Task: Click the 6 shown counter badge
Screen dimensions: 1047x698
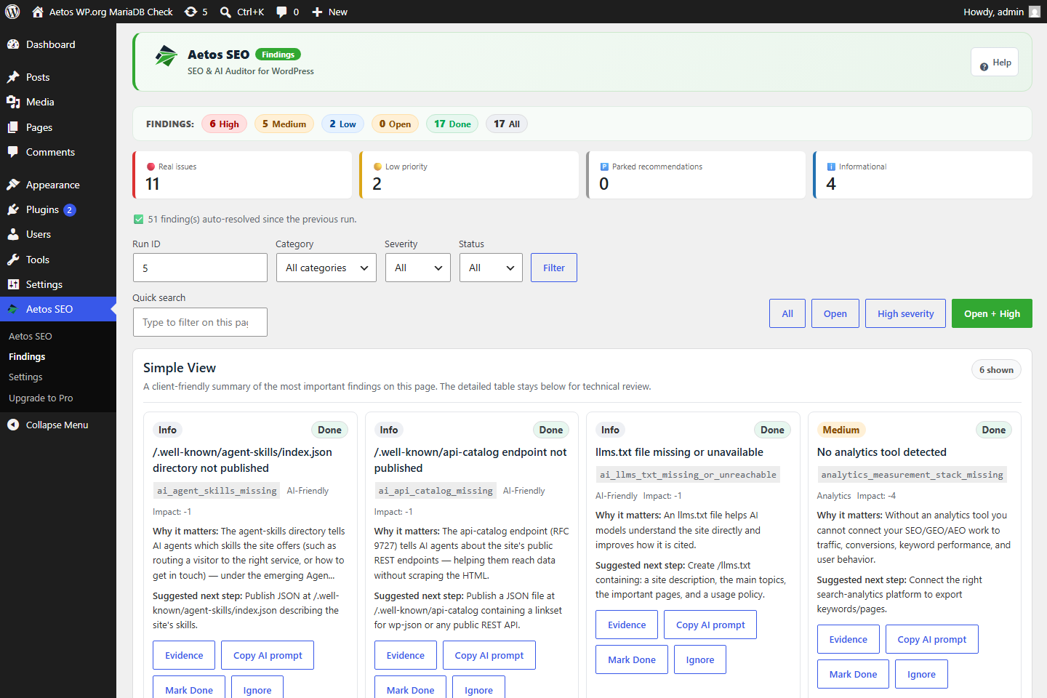Action: (x=996, y=369)
